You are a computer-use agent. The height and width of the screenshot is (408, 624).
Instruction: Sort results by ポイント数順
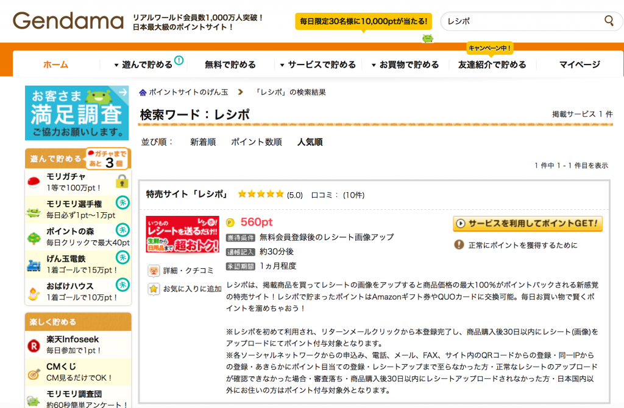pyautogui.click(x=256, y=142)
